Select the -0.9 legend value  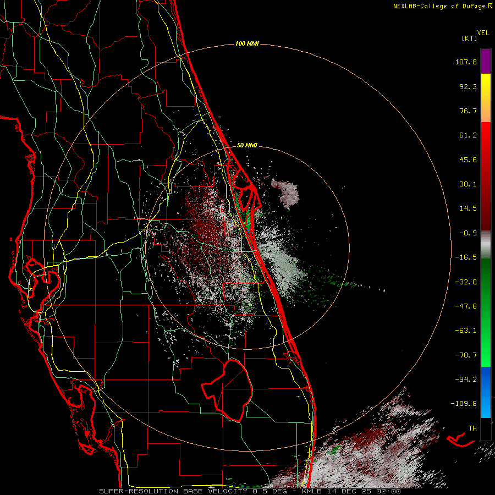point(468,233)
